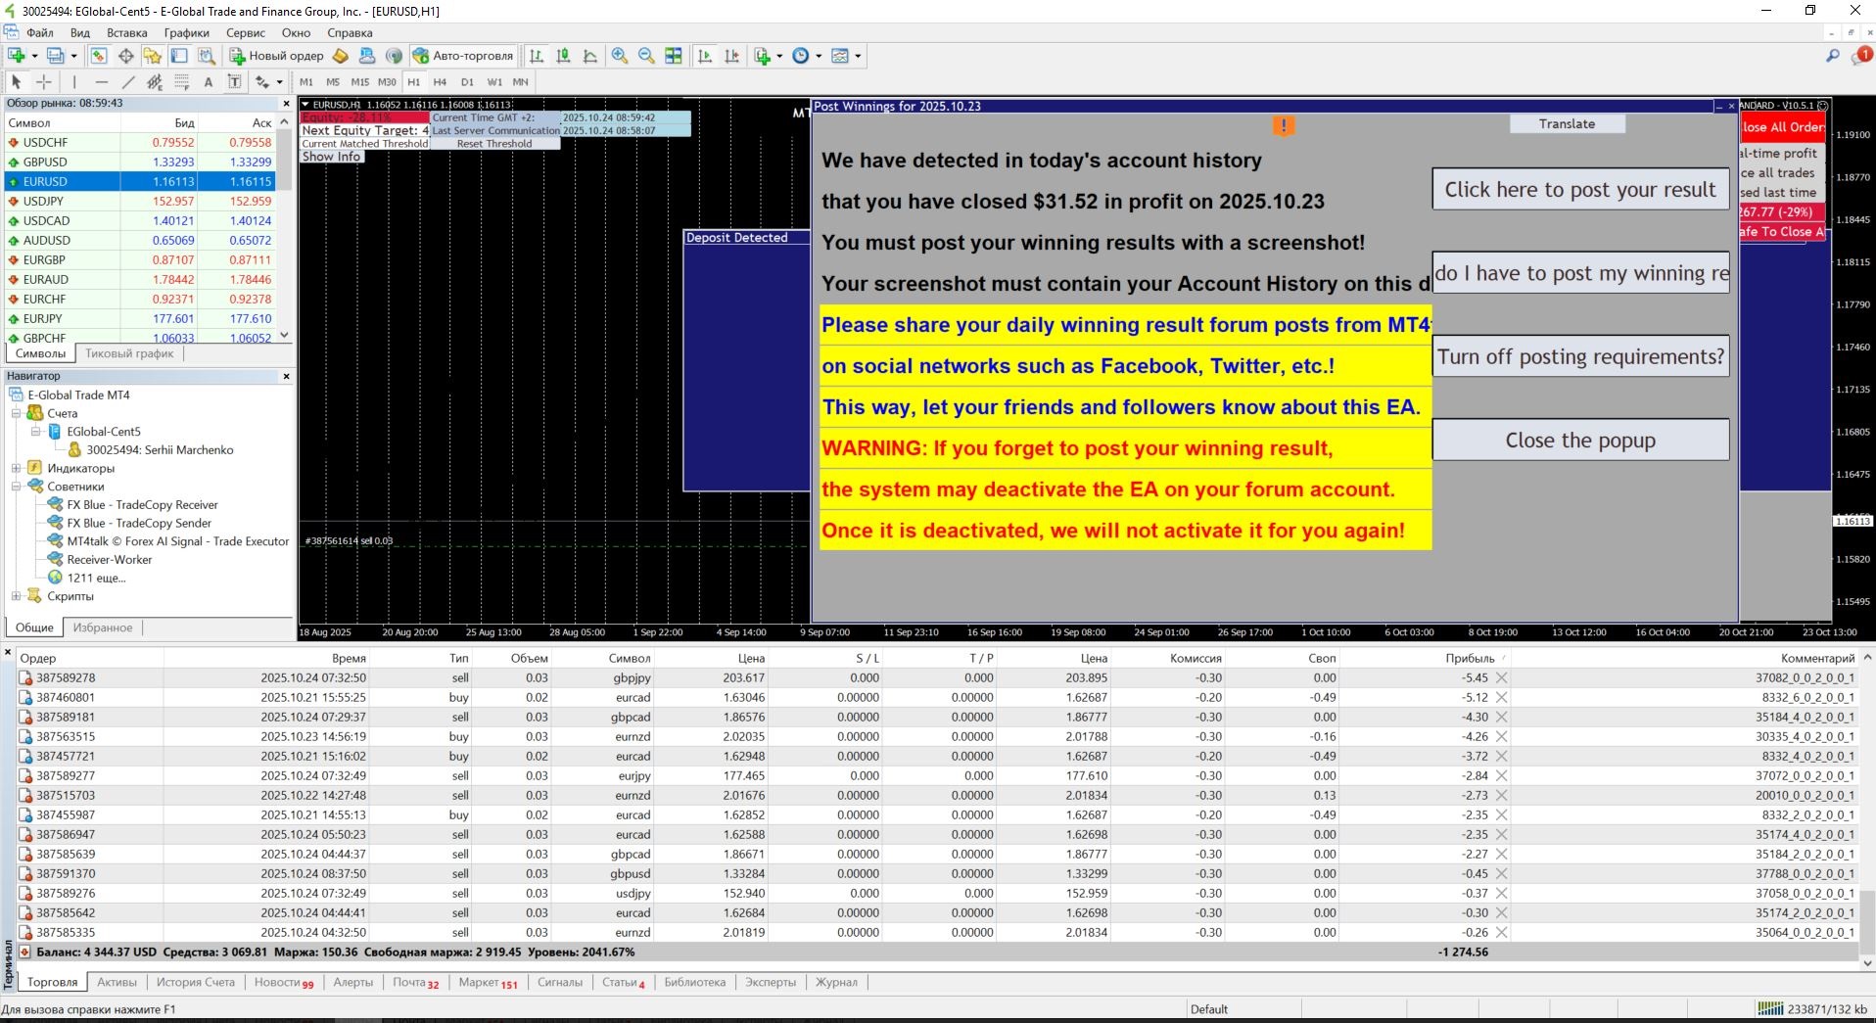Select the trendline drawing tool
Image resolution: width=1876 pixels, height=1023 pixels.
click(128, 82)
